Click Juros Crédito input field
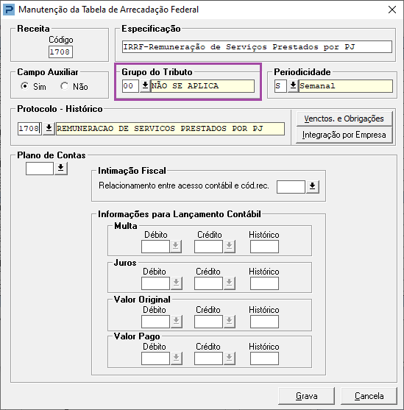 click(x=208, y=283)
